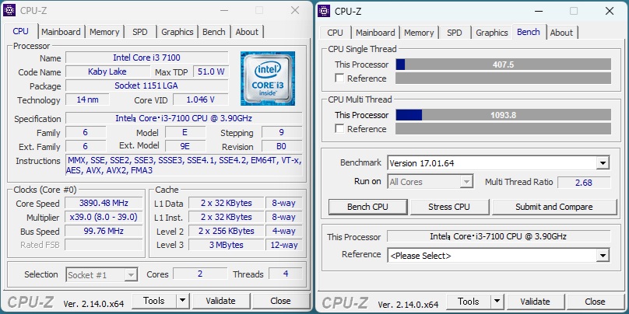
Task: Click the CPU-Z icon in left window title bar
Action: (9, 10)
